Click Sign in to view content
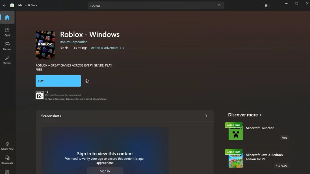This screenshot has width=310, height=174. pyautogui.click(x=105, y=171)
